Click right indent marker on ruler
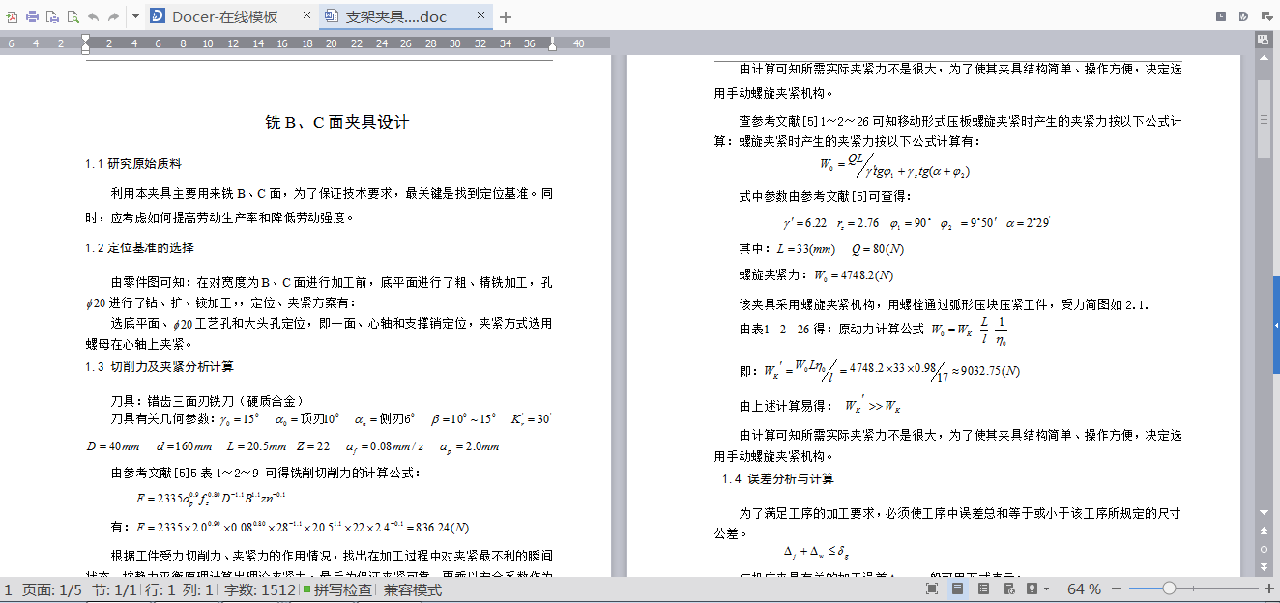1280x603 pixels. pyautogui.click(x=552, y=44)
